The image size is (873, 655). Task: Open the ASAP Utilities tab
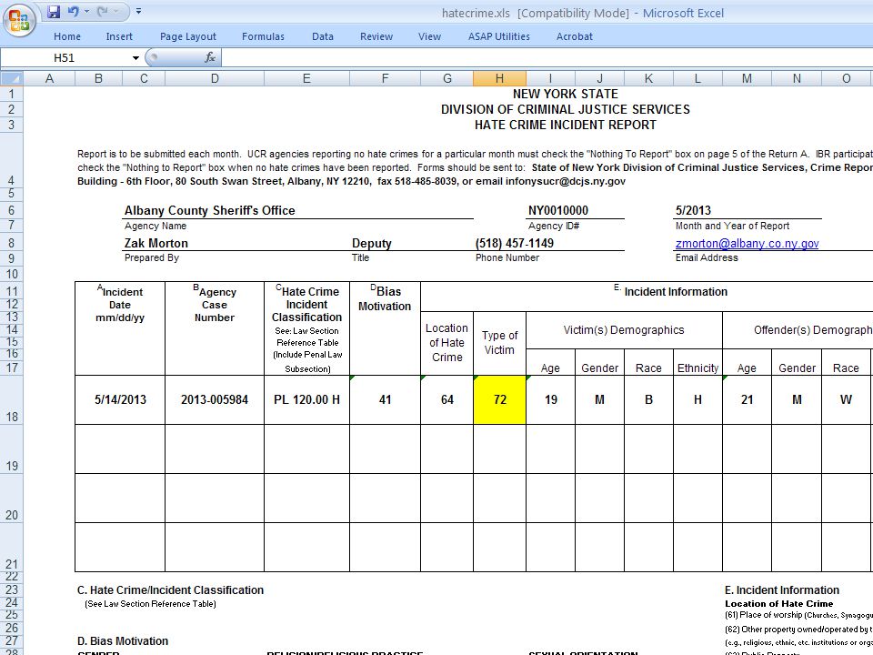499,36
